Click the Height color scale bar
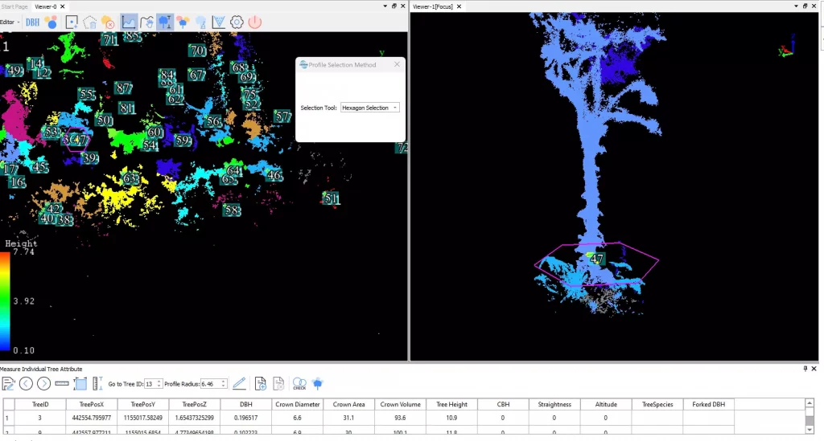Viewport: 824px width, 441px height. point(5,302)
